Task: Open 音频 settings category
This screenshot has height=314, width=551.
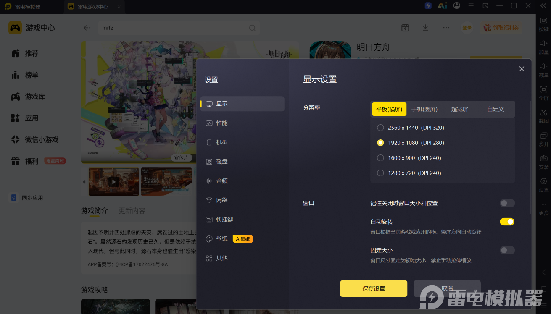Action: pos(243,181)
